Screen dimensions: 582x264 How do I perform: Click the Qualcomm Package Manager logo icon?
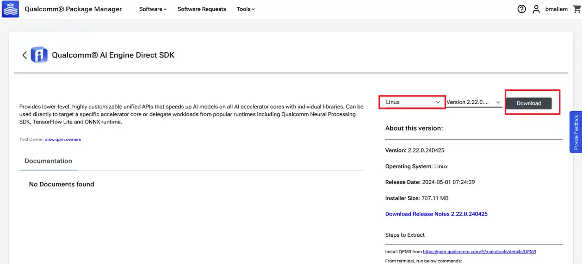[x=11, y=9]
